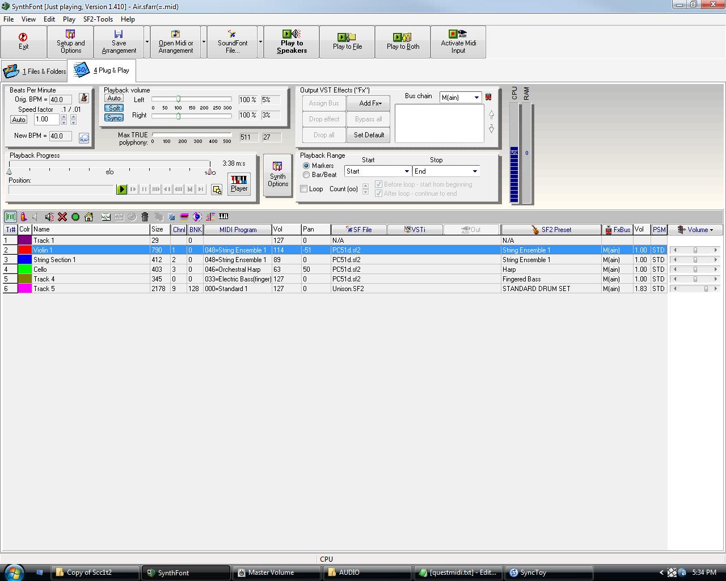This screenshot has width=726, height=581.
Task: Open the Volume column header dropdown
Action: coord(695,230)
